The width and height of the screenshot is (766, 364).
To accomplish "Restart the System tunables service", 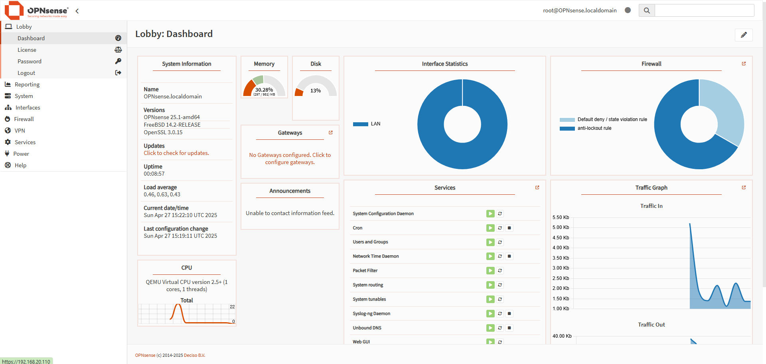I will click(500, 299).
